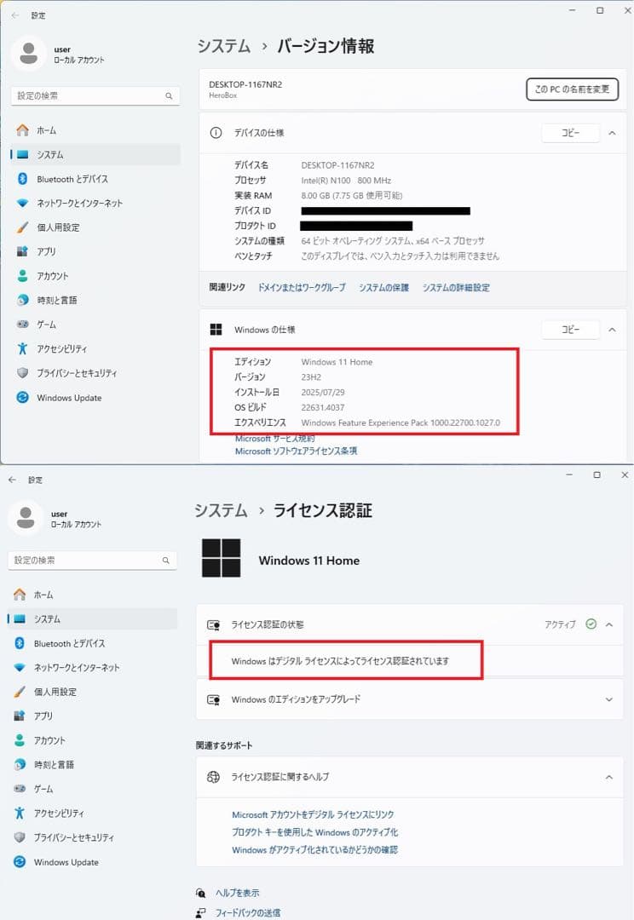Click この PC の名前を変更 button
This screenshot has width=634, height=920.
(x=573, y=89)
